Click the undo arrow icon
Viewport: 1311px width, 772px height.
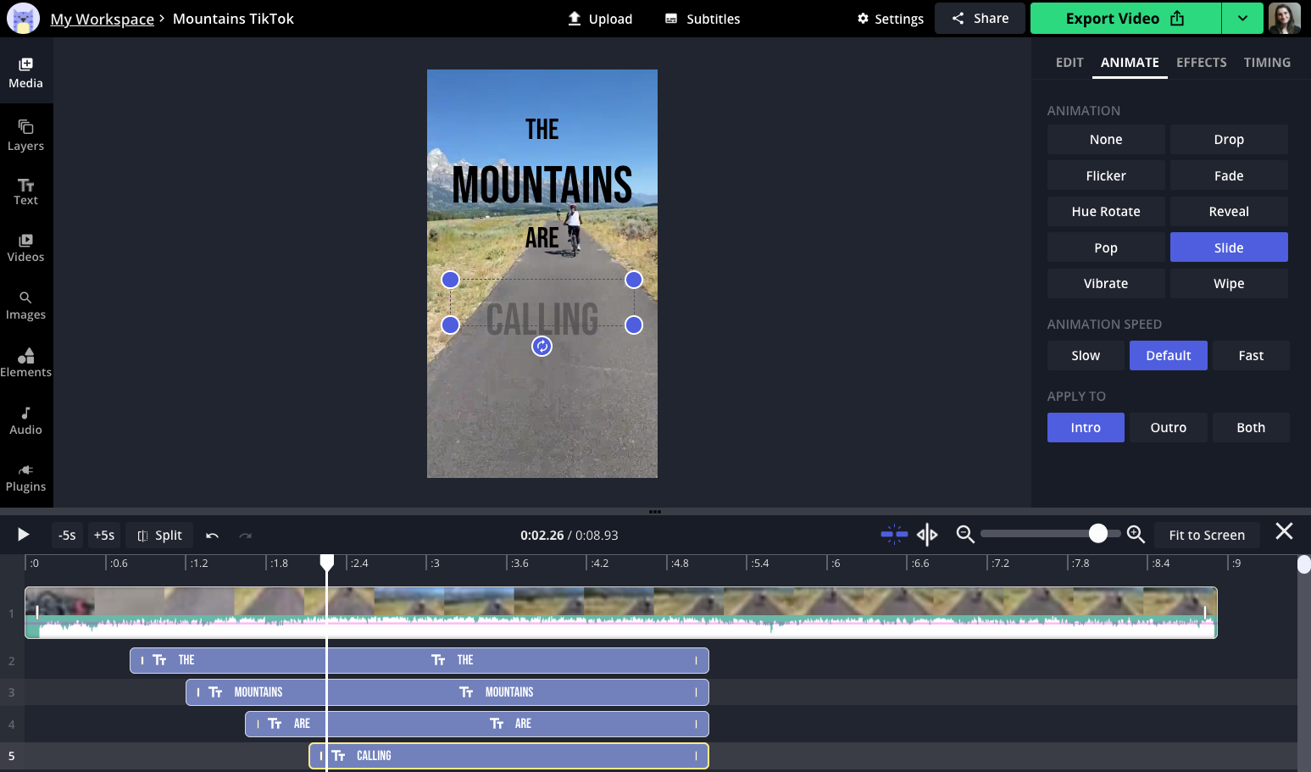point(212,536)
